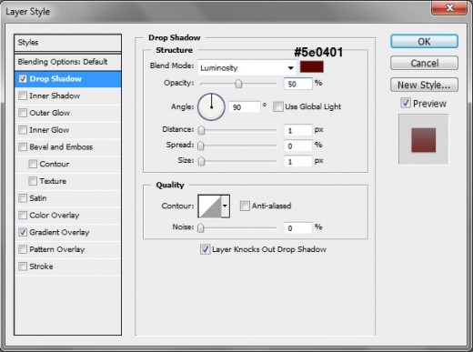
Task: Enable the Outer Glow checkbox
Action: 23,113
